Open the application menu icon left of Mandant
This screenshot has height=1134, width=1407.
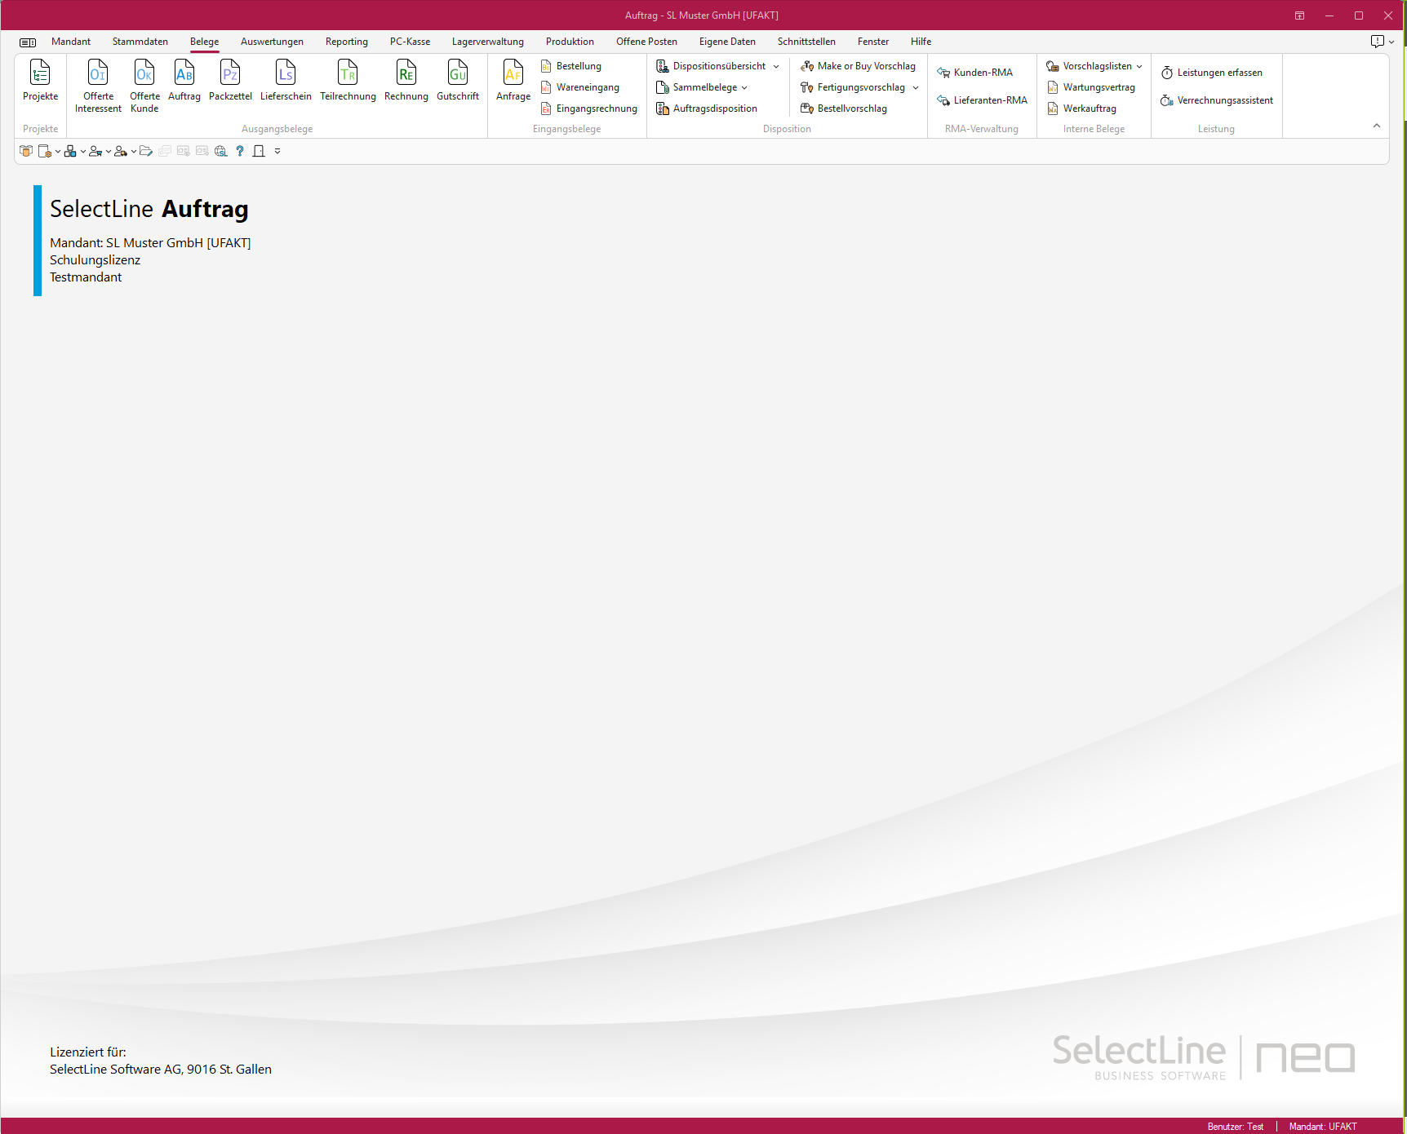[28, 42]
